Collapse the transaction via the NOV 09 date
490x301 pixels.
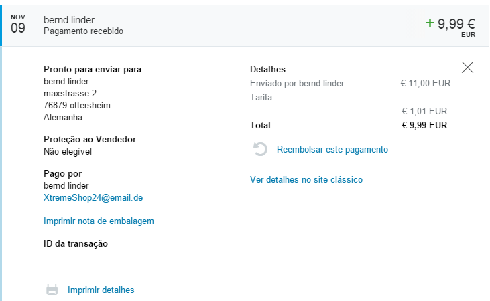(18, 24)
